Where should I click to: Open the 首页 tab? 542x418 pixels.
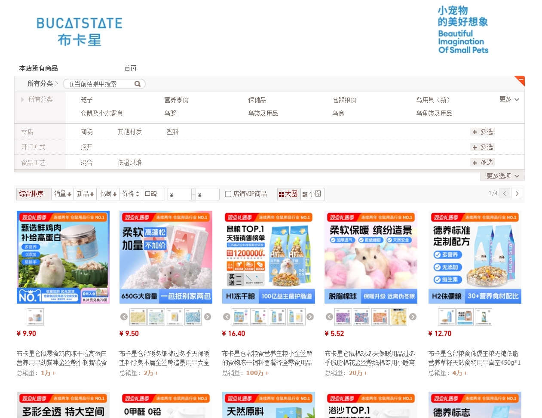tap(130, 68)
